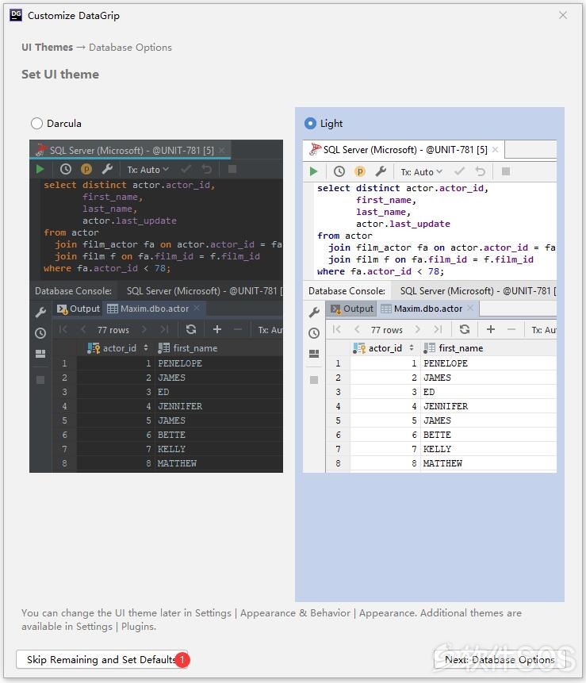Go to Next: Database Options
Viewport: 586px width, 683px height.
pos(500,659)
